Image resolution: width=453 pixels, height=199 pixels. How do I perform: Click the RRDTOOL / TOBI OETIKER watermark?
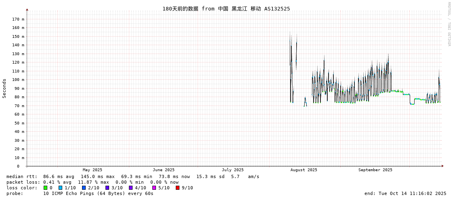449,24
